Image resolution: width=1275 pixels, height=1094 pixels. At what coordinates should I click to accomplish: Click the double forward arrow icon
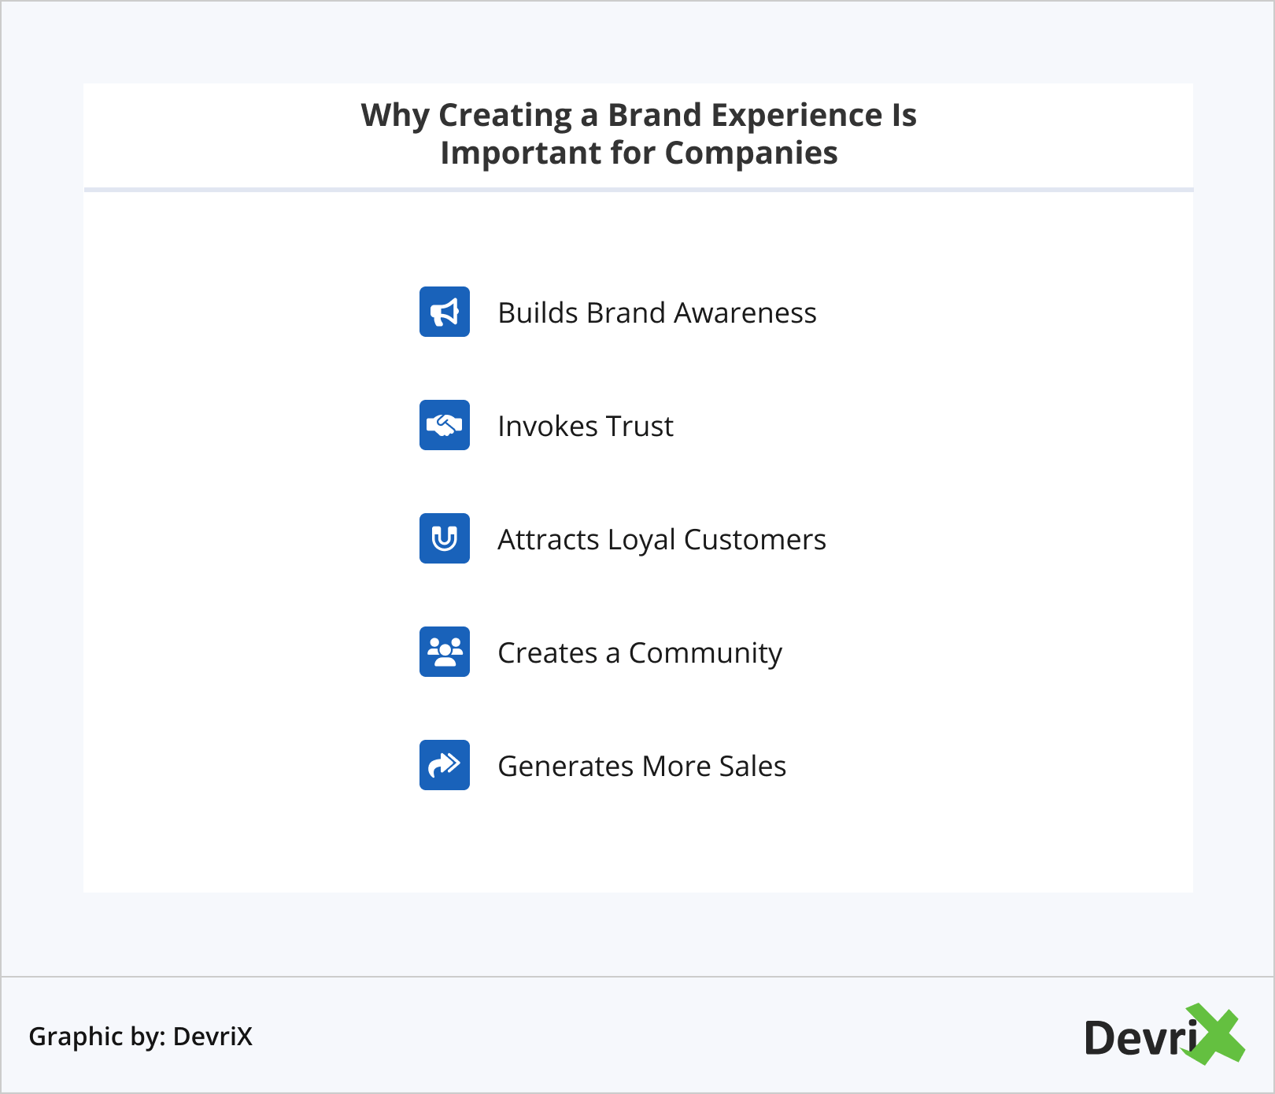point(445,765)
